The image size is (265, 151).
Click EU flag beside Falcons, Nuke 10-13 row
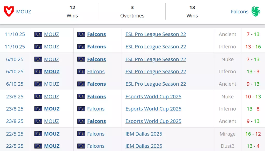(x=81, y=97)
